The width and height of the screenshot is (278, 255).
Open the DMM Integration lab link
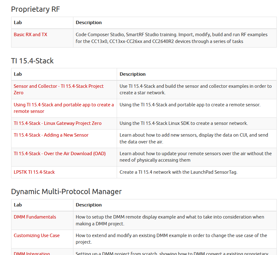32,253
